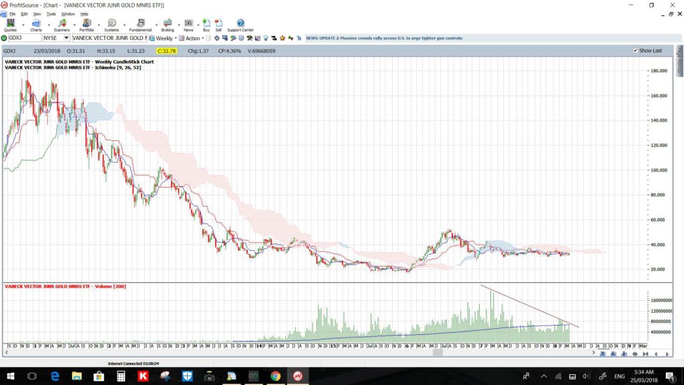Viewport: 684px width, 385px height.
Task: Click the chart scroll-left small arrow button
Action: click(656, 354)
